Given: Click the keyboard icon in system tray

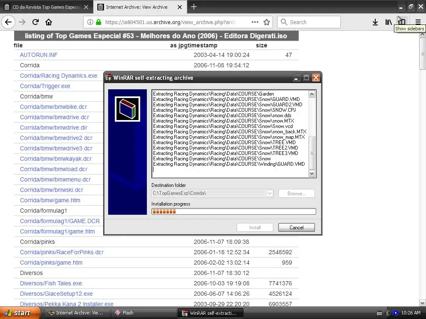Looking at the screenshot, I should (x=379, y=313).
